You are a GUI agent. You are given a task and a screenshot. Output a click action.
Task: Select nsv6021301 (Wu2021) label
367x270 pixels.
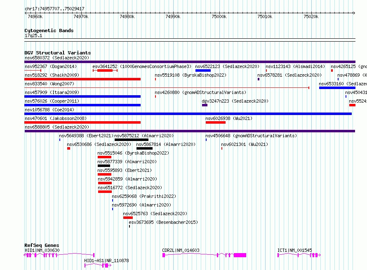245,144
